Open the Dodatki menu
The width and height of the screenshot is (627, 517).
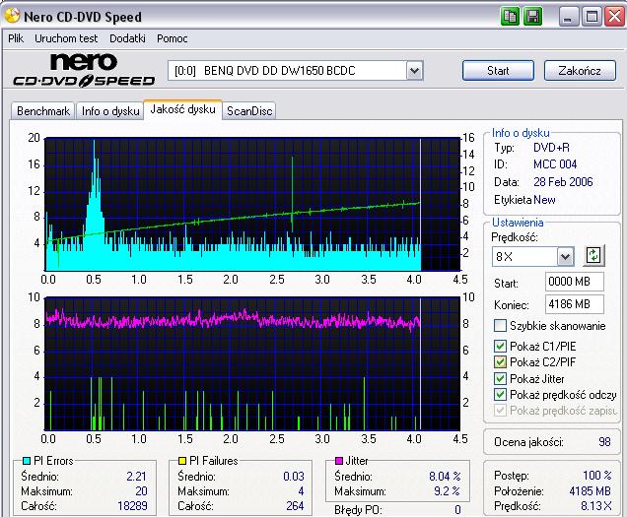(127, 38)
